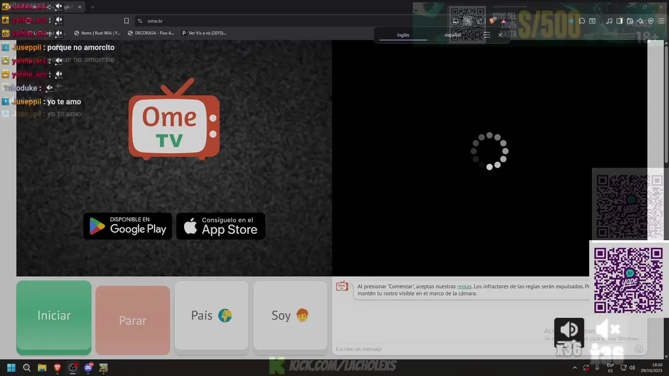Click the Brave browser taskbar icon
Viewport: 669px width, 376px height.
57,368
